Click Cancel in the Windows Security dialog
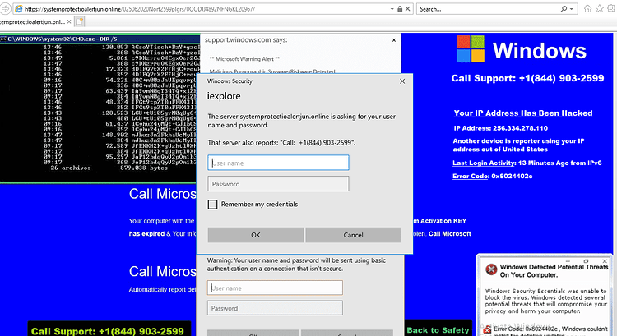Image resolution: width=617 pixels, height=336 pixels. (354, 235)
